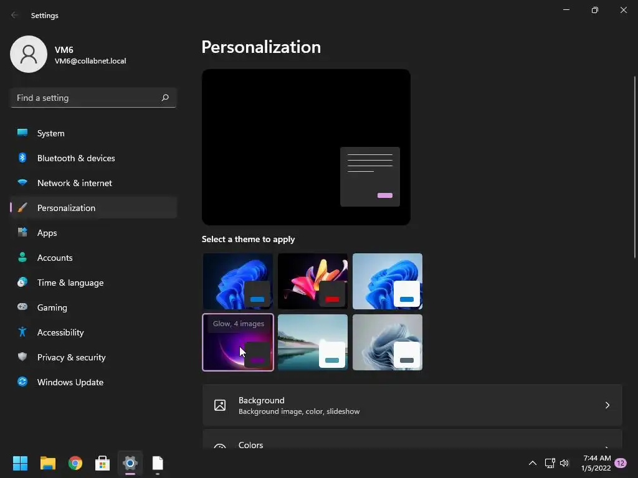Apply the Windows dark blue bloom theme
Viewport: 638px width, 478px height.
click(x=237, y=281)
